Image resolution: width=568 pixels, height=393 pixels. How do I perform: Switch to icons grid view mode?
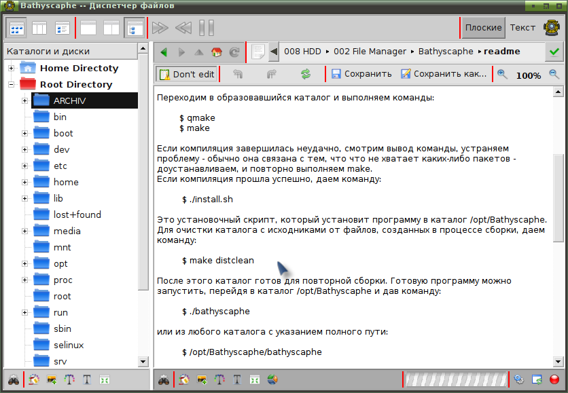16,28
